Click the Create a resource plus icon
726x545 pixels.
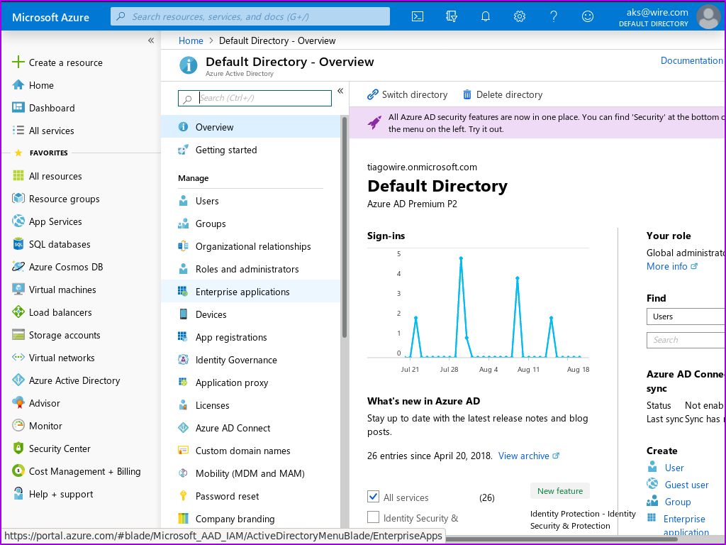pyautogui.click(x=18, y=62)
